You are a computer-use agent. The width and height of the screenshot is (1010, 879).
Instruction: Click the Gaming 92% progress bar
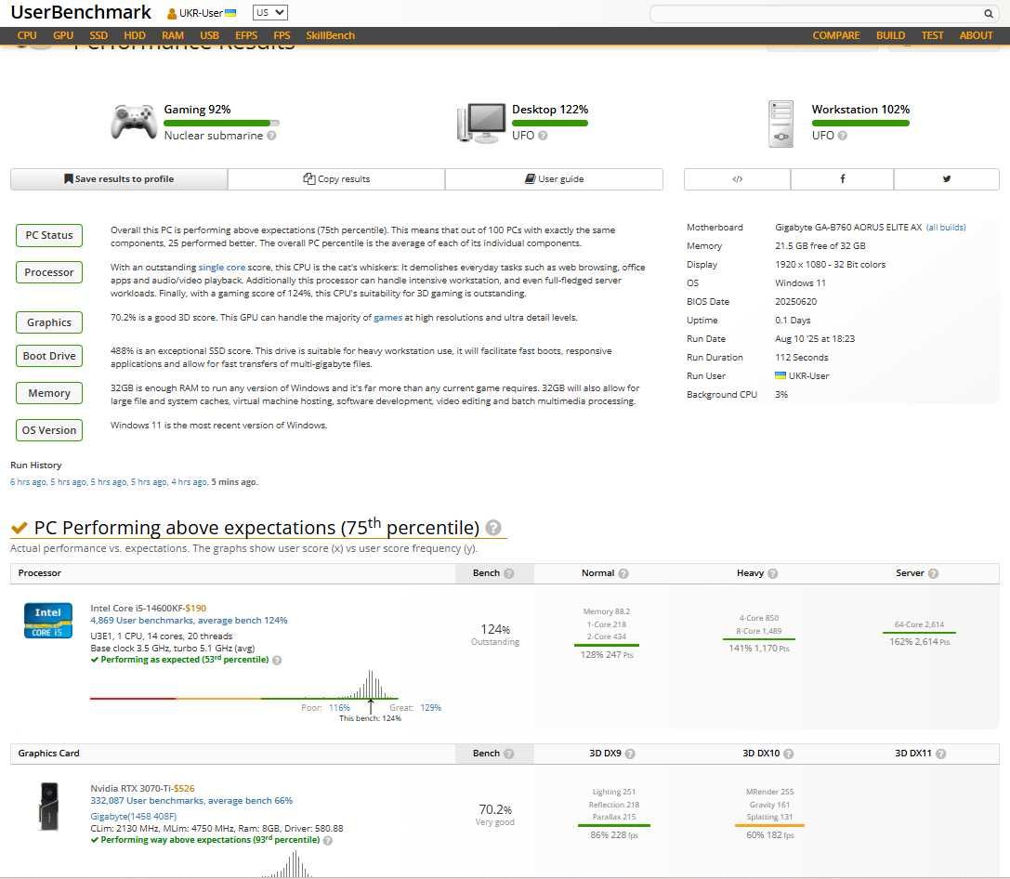pyautogui.click(x=221, y=123)
